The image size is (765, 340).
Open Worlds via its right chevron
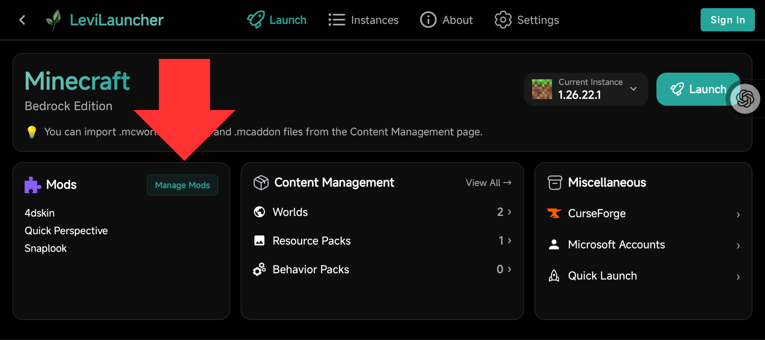(510, 212)
